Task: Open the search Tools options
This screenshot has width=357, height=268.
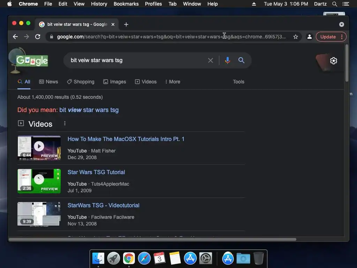Action: pos(238,82)
